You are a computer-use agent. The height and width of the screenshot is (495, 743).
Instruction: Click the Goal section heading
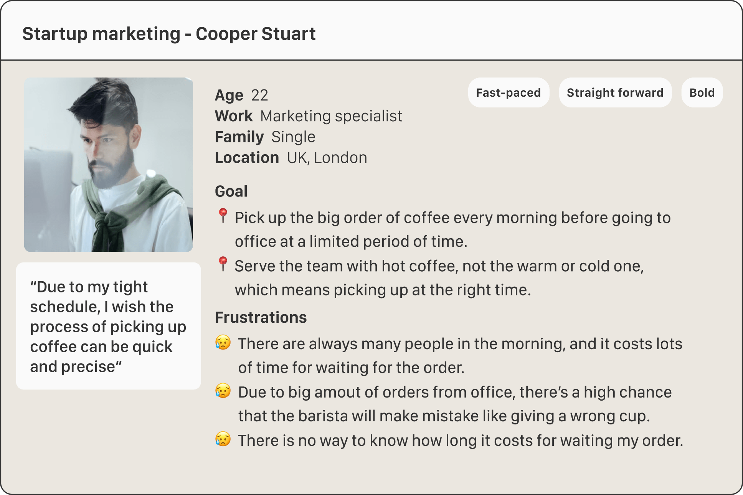pos(231,191)
